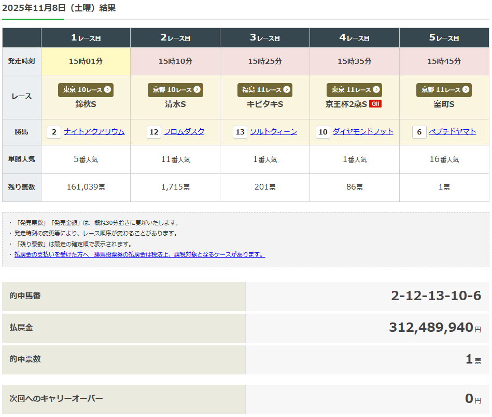Click the arrow icon on 福島 11レース button

[x=286, y=90]
